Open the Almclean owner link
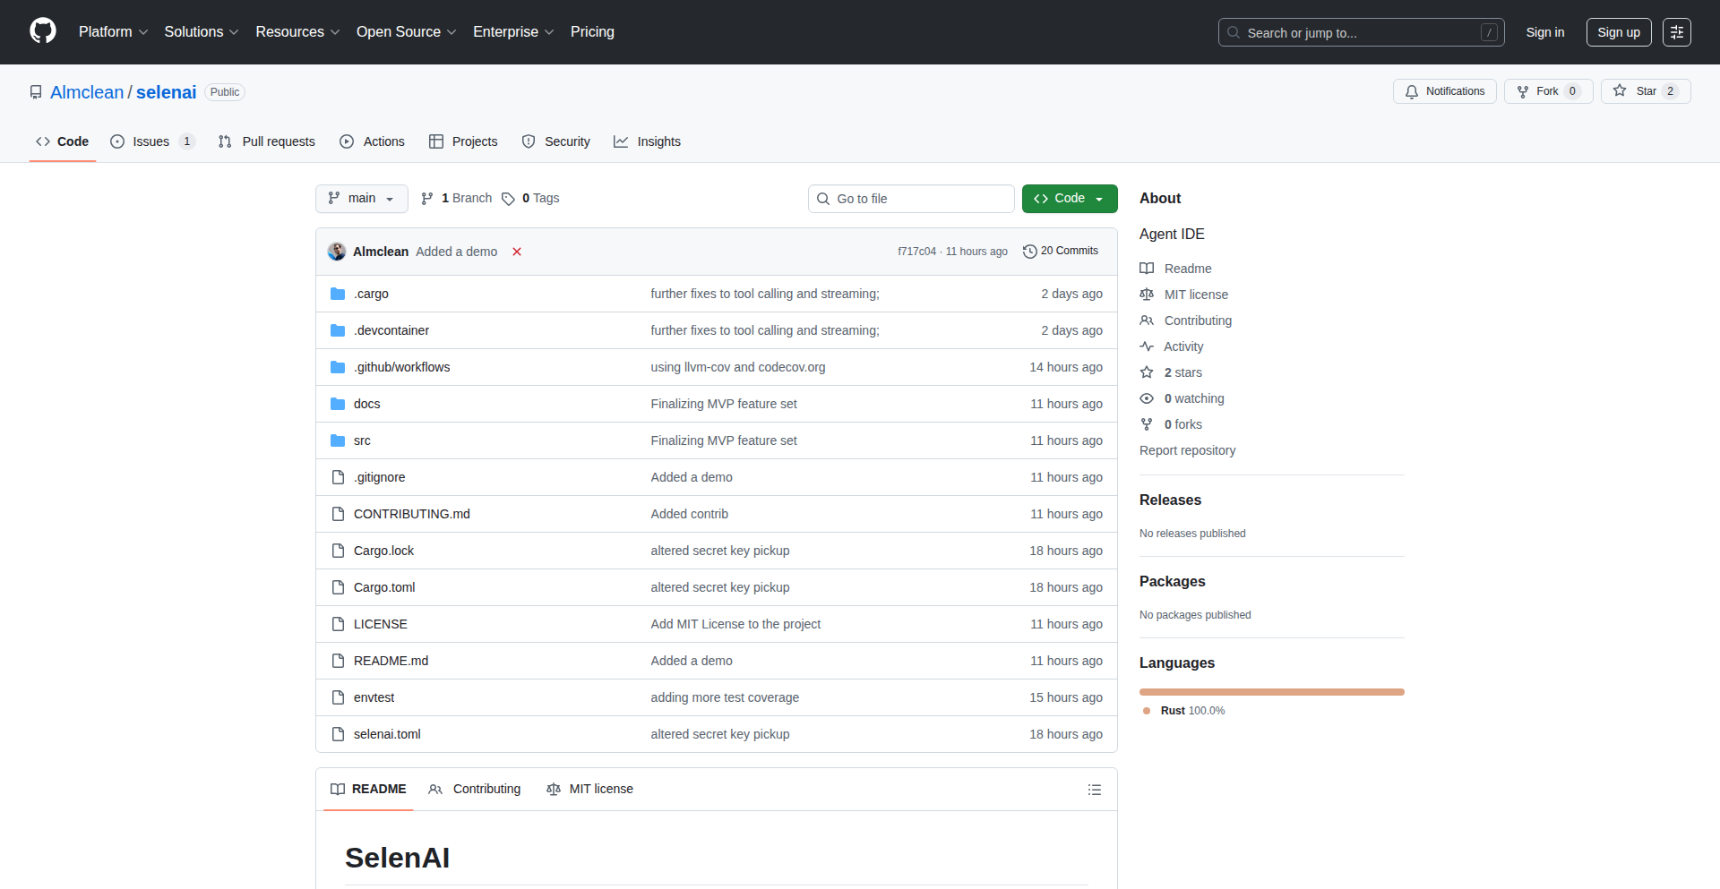The height and width of the screenshot is (889, 1720). pyautogui.click(x=87, y=92)
